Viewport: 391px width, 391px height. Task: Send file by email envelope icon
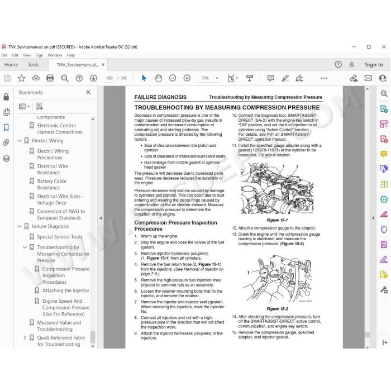click(368, 78)
